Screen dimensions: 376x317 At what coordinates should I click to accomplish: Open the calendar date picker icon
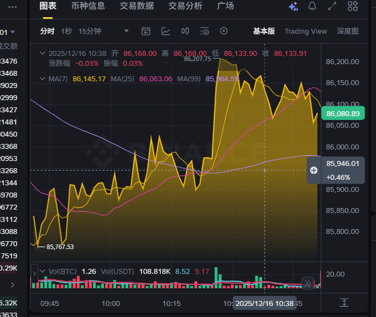(145, 31)
